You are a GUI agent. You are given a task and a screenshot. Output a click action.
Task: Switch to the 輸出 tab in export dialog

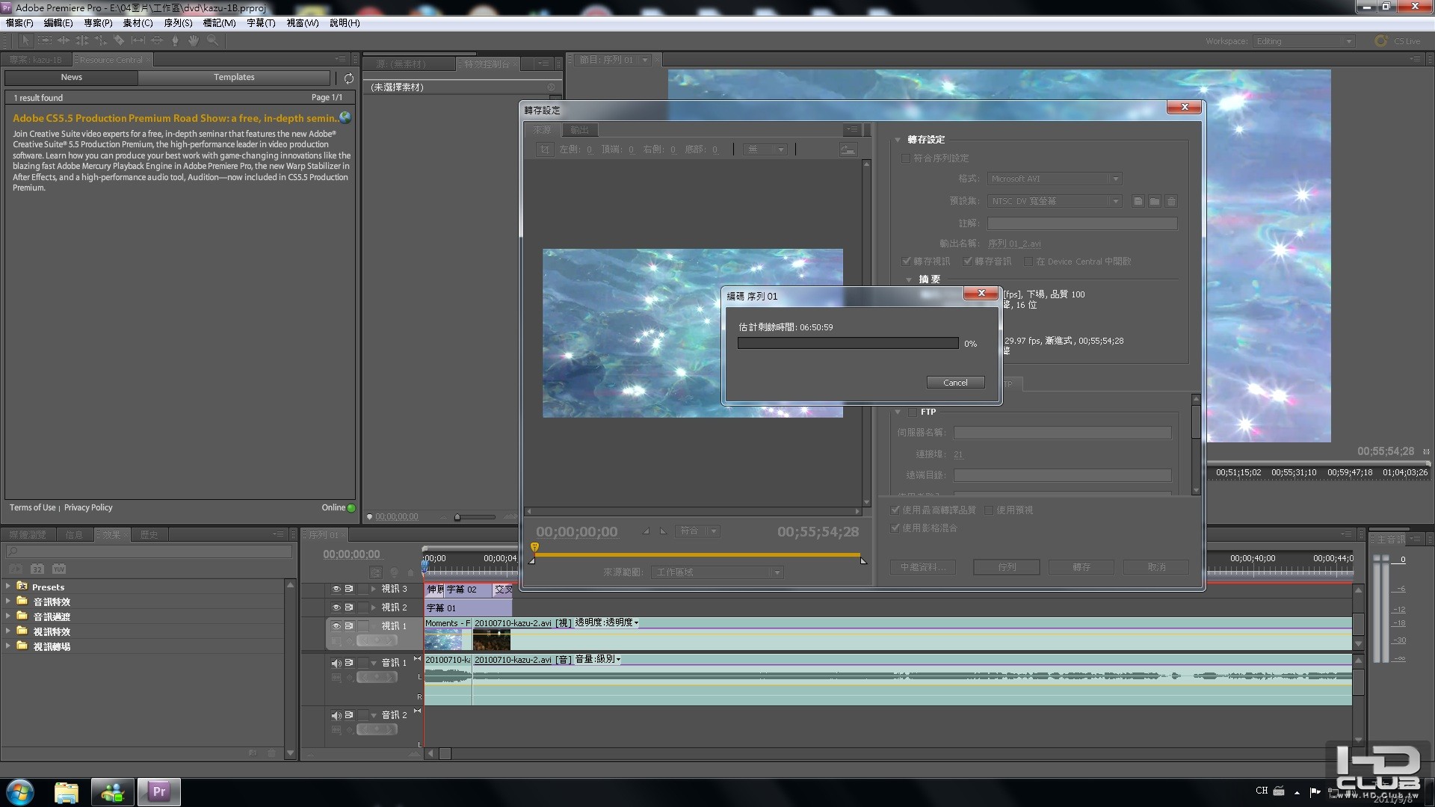point(580,130)
